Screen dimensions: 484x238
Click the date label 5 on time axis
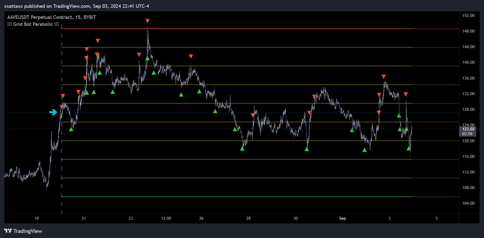pyautogui.click(x=436, y=218)
